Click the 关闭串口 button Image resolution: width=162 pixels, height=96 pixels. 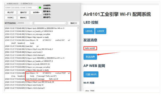point(11,18)
